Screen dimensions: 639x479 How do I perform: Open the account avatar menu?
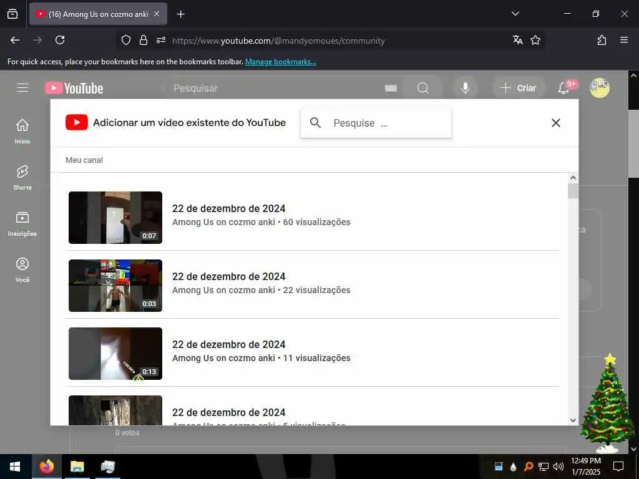coord(599,88)
